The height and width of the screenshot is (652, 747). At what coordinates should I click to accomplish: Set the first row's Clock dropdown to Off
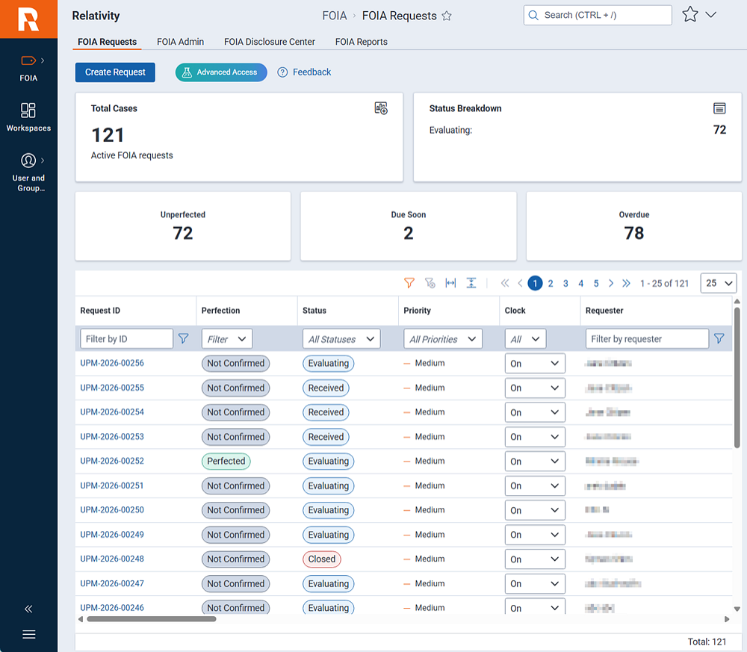click(x=535, y=363)
